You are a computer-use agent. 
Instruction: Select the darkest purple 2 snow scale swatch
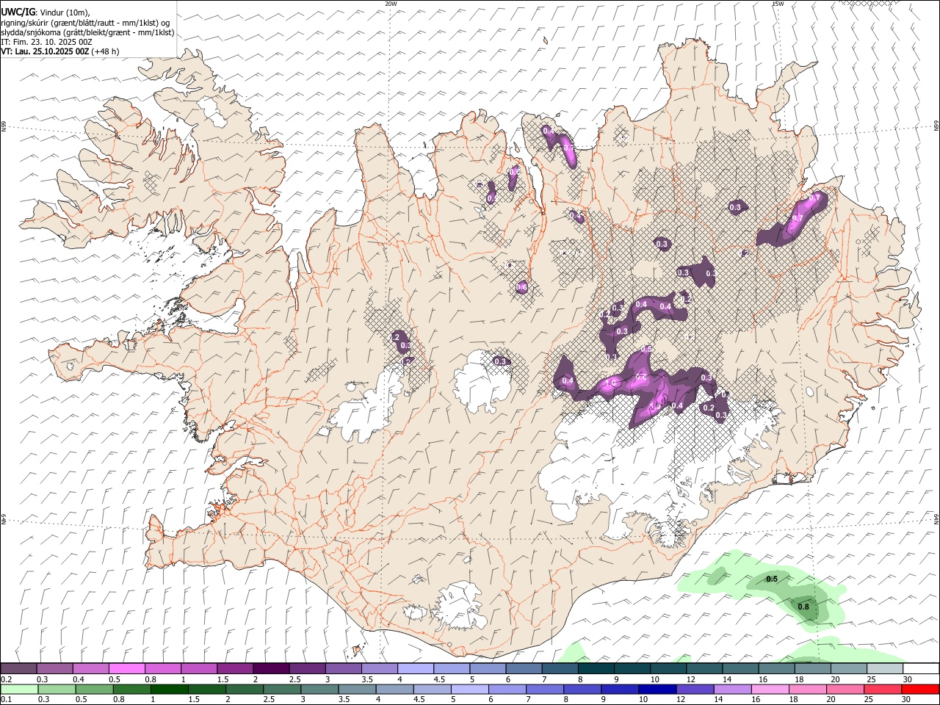pyautogui.click(x=271, y=669)
